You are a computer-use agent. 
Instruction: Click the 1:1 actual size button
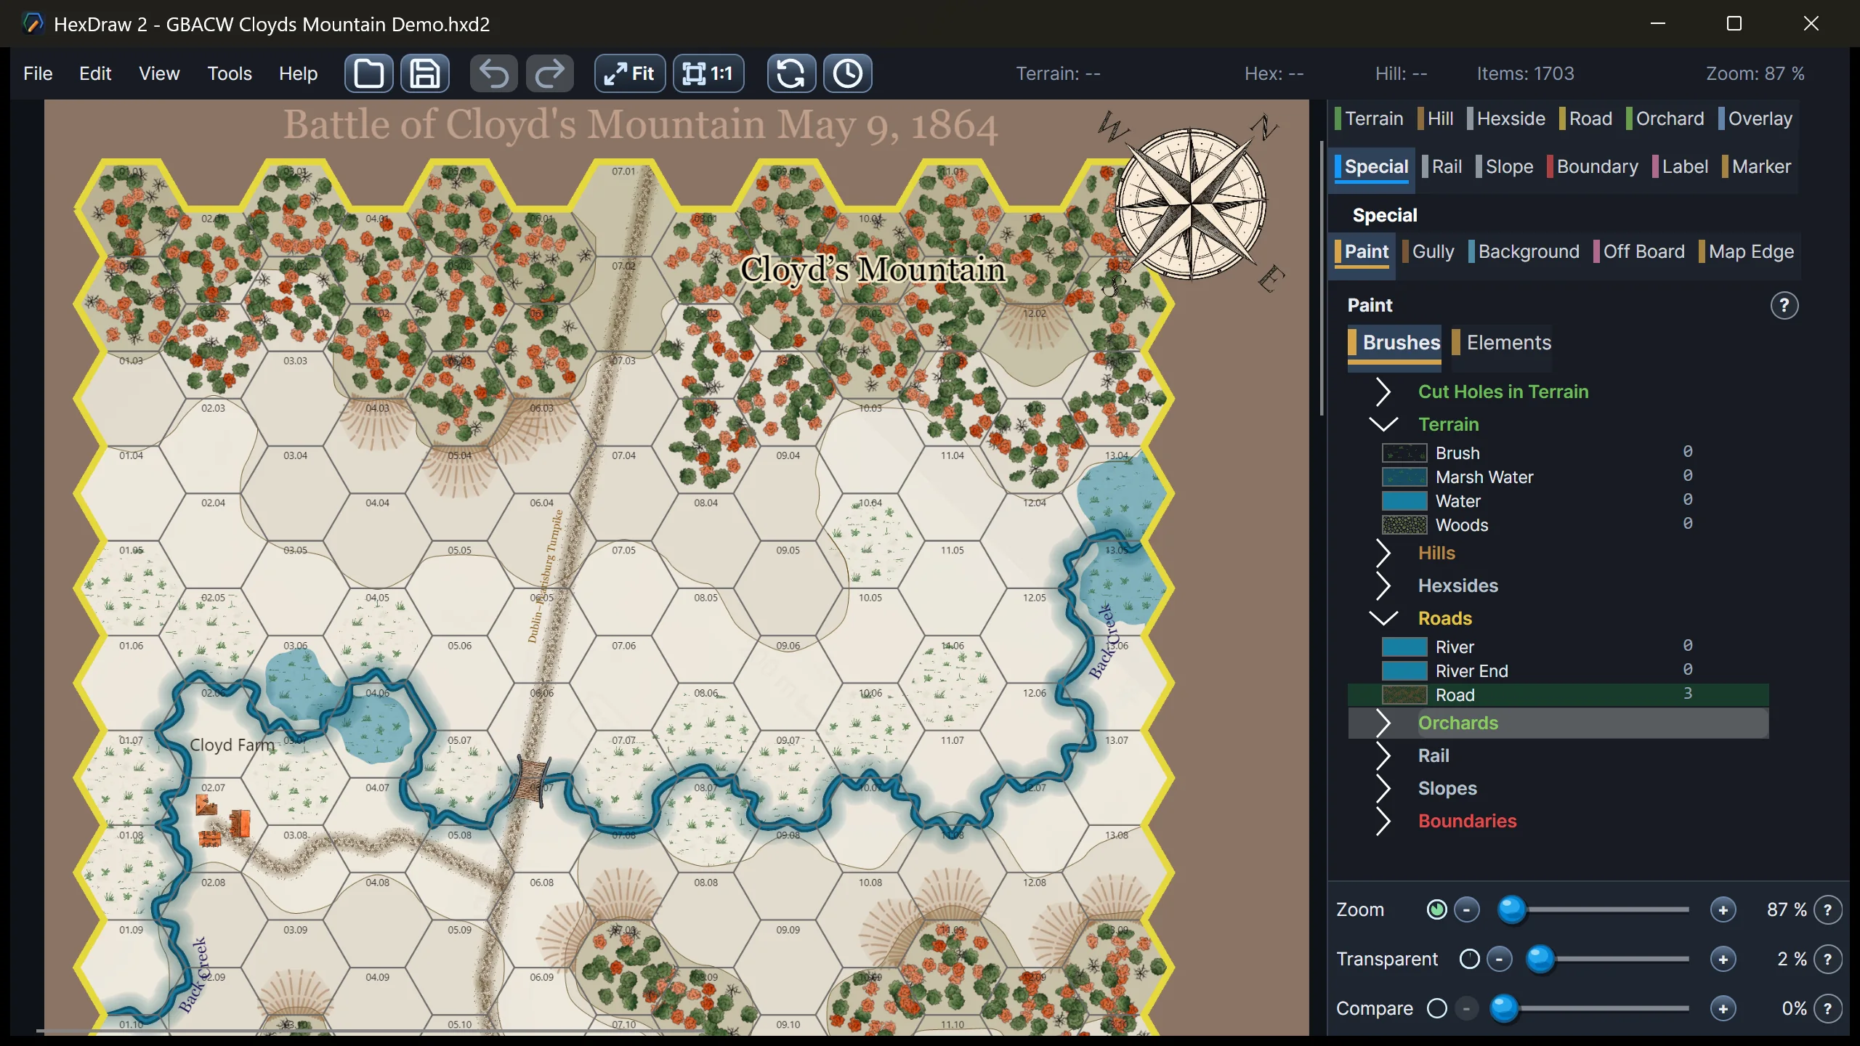(x=708, y=73)
